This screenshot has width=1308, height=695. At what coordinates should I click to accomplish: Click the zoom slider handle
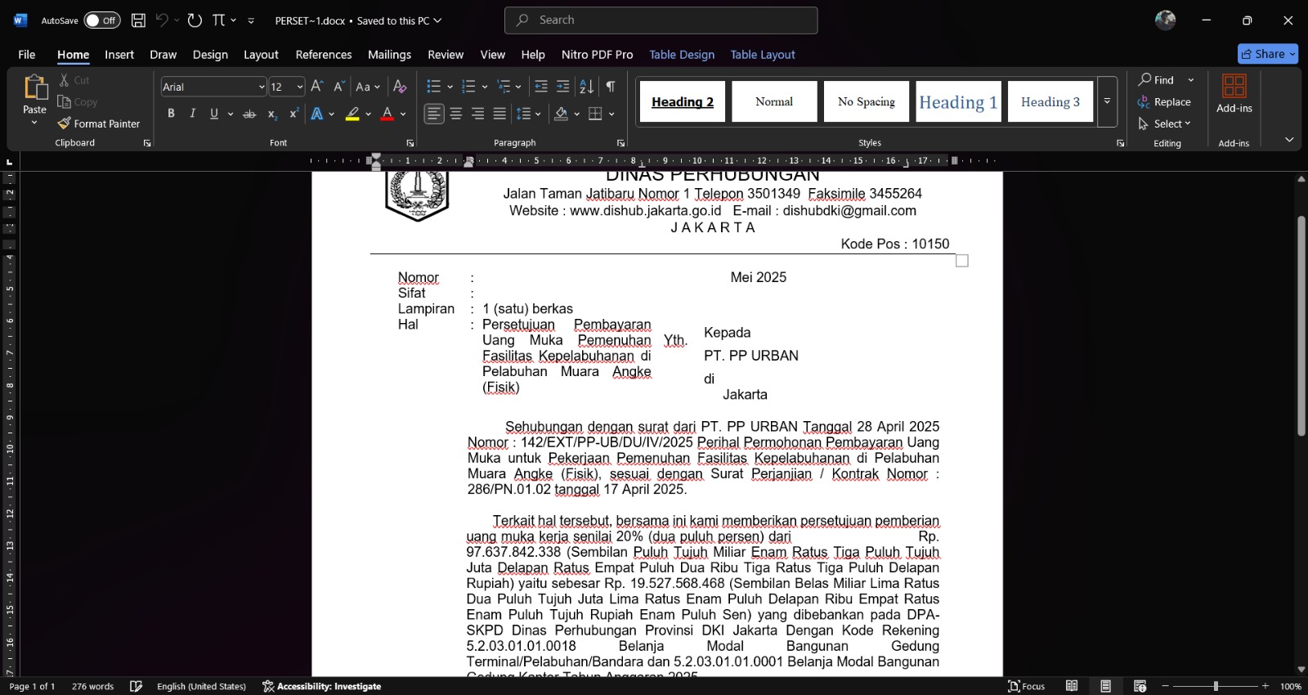pos(1216,686)
